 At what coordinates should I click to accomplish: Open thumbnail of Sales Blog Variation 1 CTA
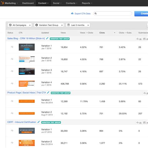pyautogui.click(x=27, y=47)
